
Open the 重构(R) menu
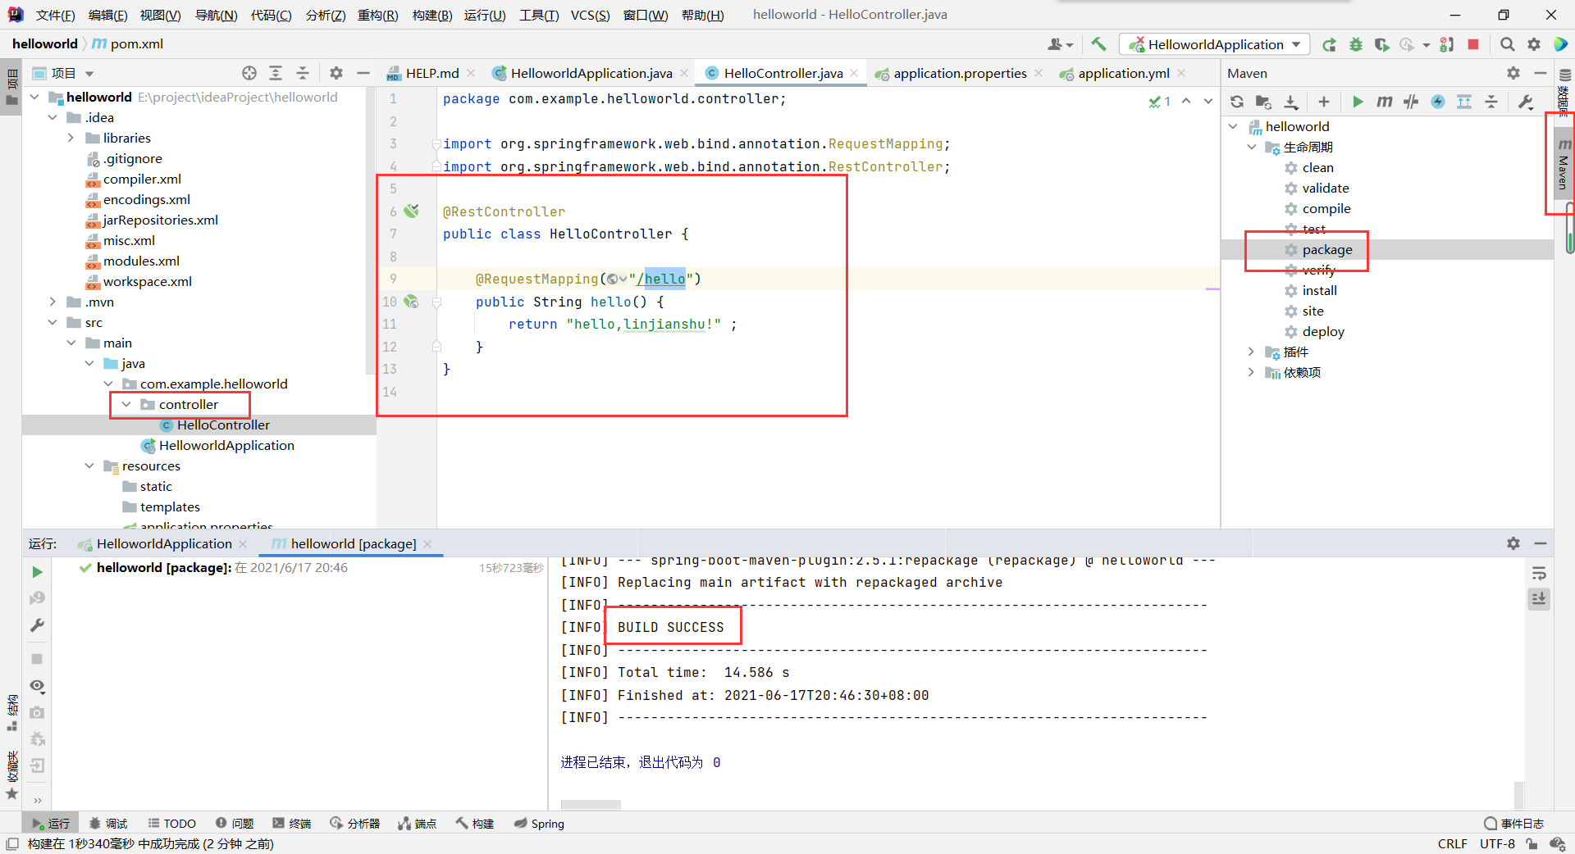point(378,15)
